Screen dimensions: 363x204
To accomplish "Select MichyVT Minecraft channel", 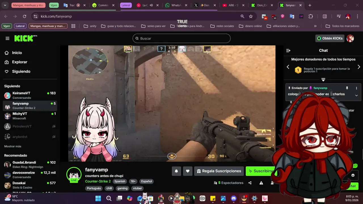I will point(30,116).
